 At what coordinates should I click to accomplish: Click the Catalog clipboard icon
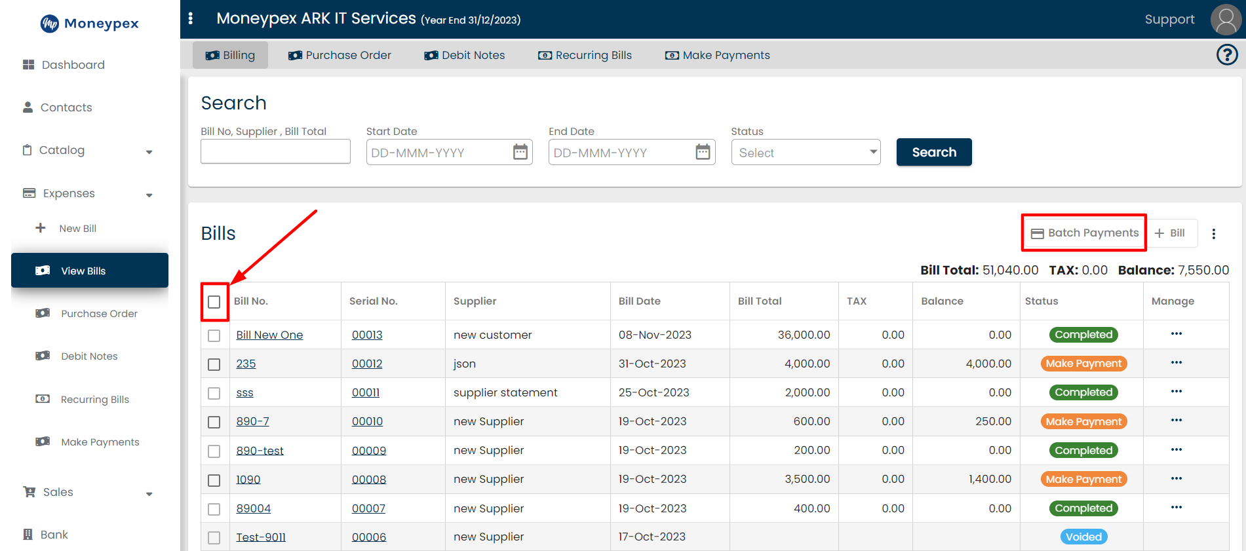(27, 150)
